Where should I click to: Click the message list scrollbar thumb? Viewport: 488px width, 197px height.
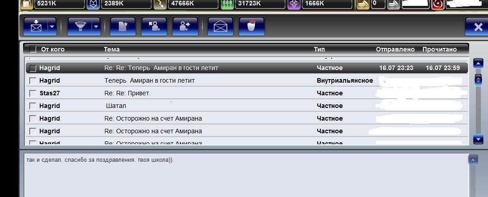[x=478, y=80]
